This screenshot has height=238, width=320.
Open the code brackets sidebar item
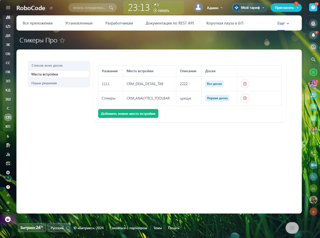(8, 27)
